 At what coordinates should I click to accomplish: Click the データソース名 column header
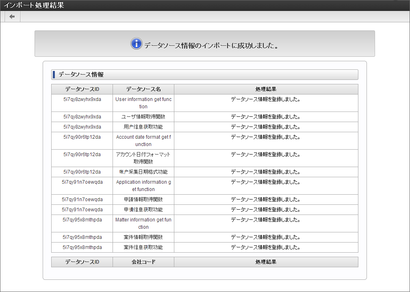coord(143,89)
